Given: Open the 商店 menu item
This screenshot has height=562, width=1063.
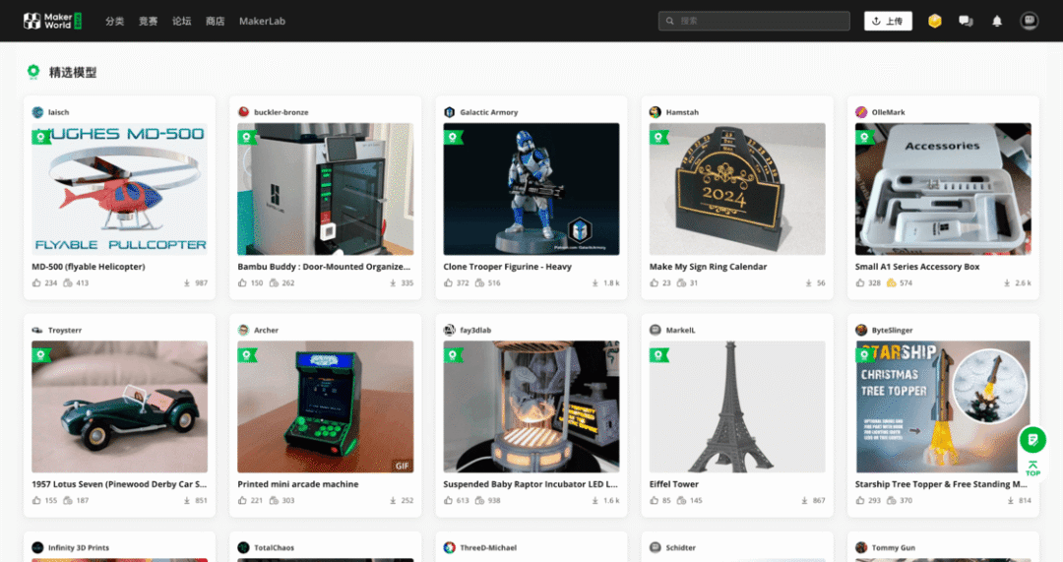Looking at the screenshot, I should click(x=215, y=21).
